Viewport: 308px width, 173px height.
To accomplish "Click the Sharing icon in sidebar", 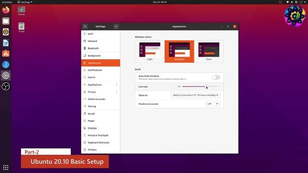I will 85,106.
